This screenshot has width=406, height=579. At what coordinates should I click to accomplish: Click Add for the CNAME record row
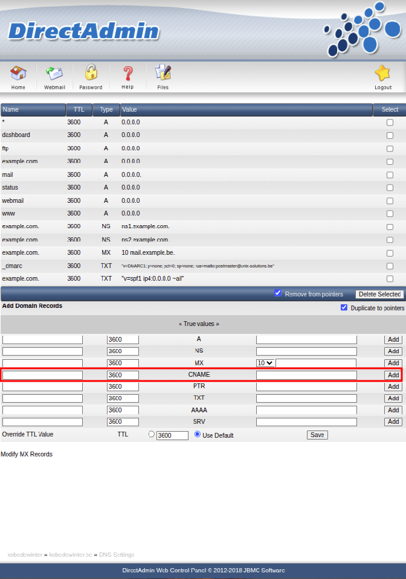(393, 375)
